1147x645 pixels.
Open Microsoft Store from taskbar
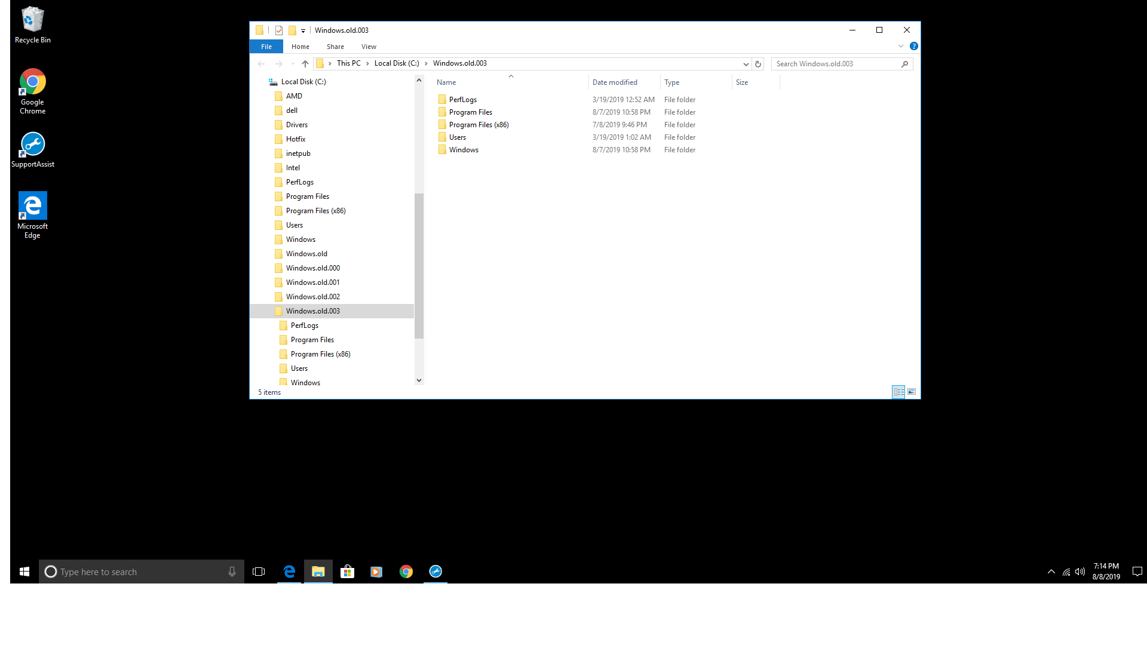pyautogui.click(x=347, y=572)
